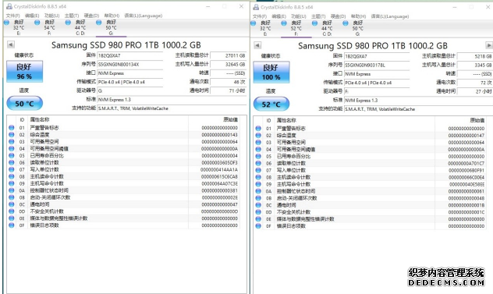This screenshot has height=294, width=493.
Task: Click the CrystalDiskInfo app icon in the G: window title bar
Action: point(9,6)
